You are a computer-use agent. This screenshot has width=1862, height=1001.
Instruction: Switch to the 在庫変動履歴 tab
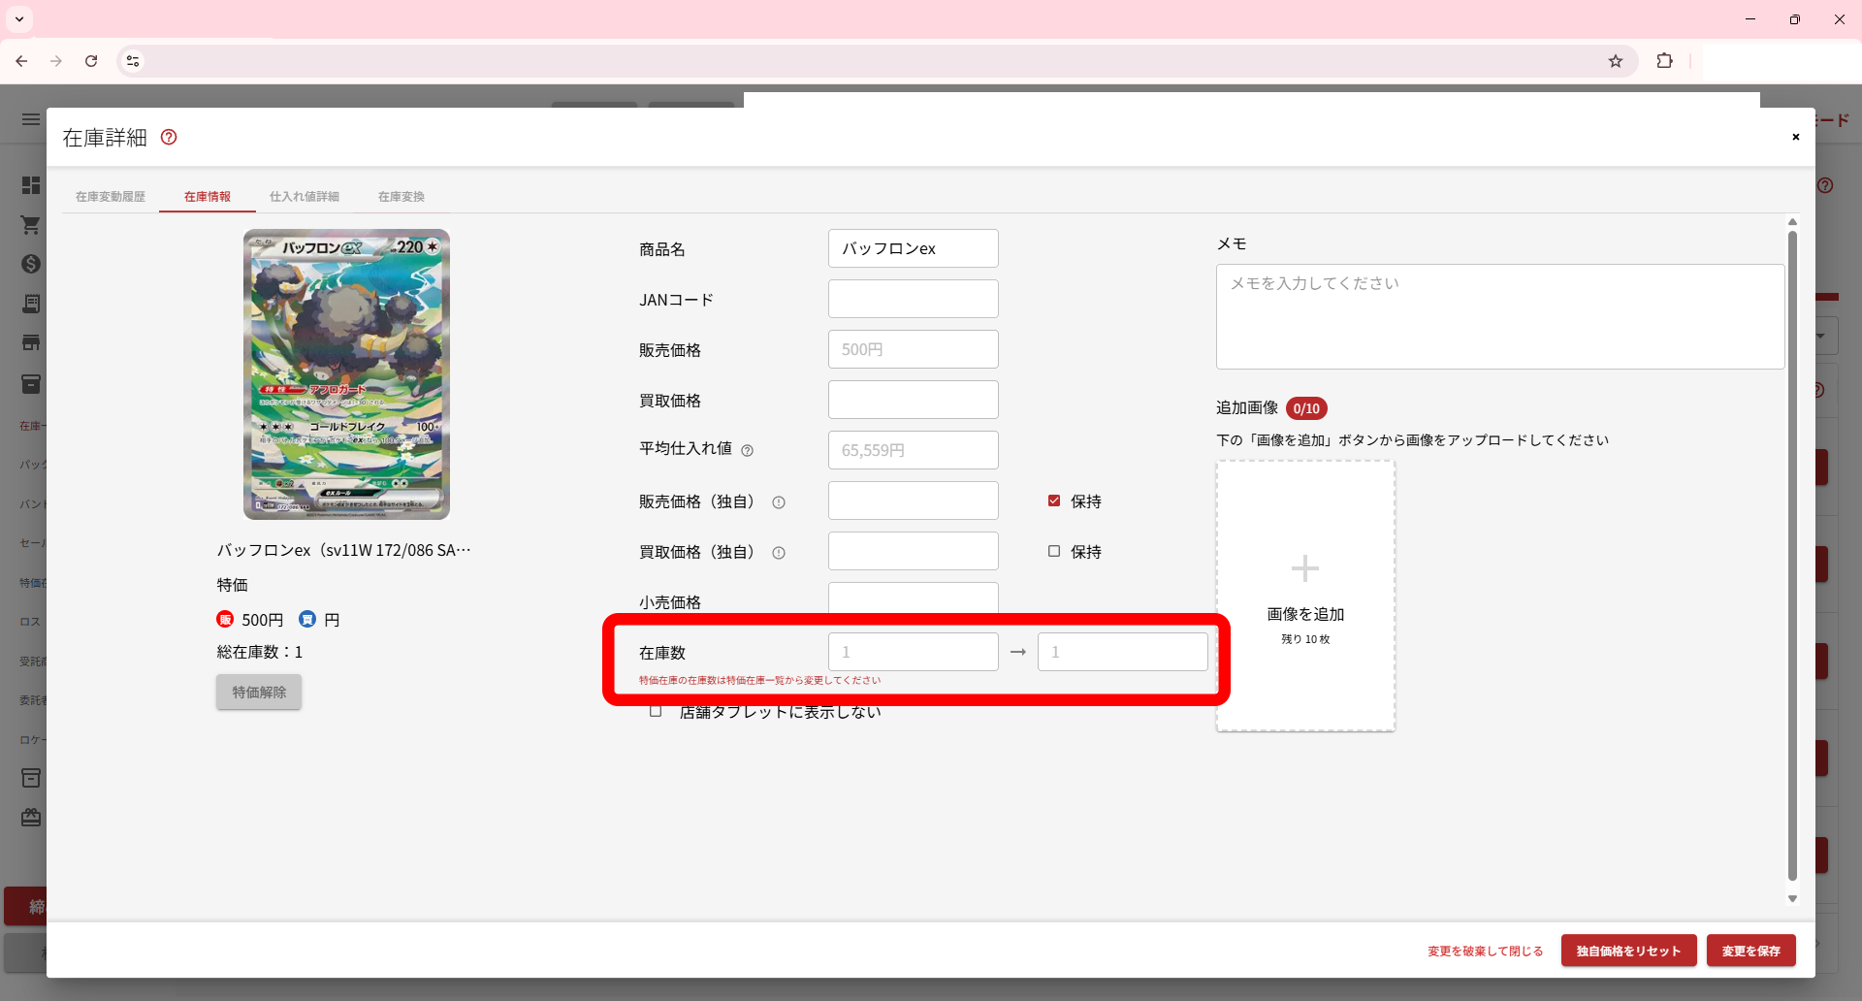[x=111, y=197]
